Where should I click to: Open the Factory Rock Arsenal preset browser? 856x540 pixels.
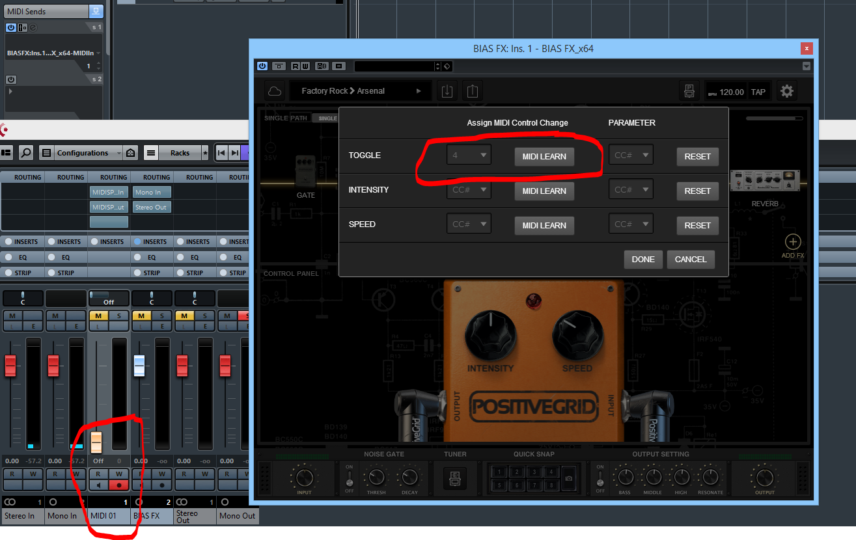(361, 91)
